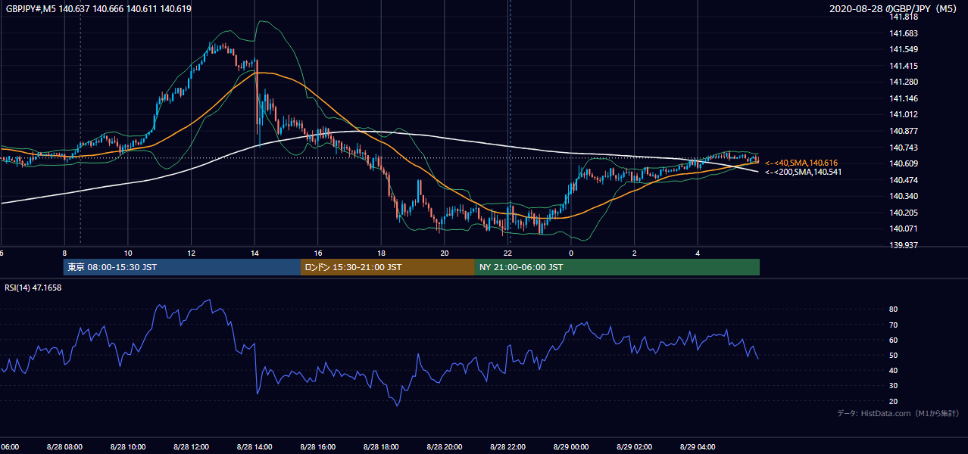Click the 8/29 00:00 time axis label

coord(571,447)
